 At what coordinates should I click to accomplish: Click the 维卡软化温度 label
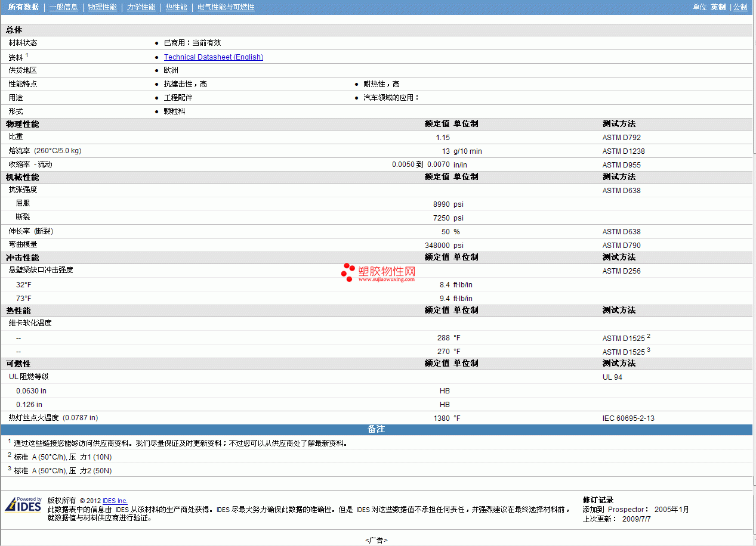[x=30, y=323]
